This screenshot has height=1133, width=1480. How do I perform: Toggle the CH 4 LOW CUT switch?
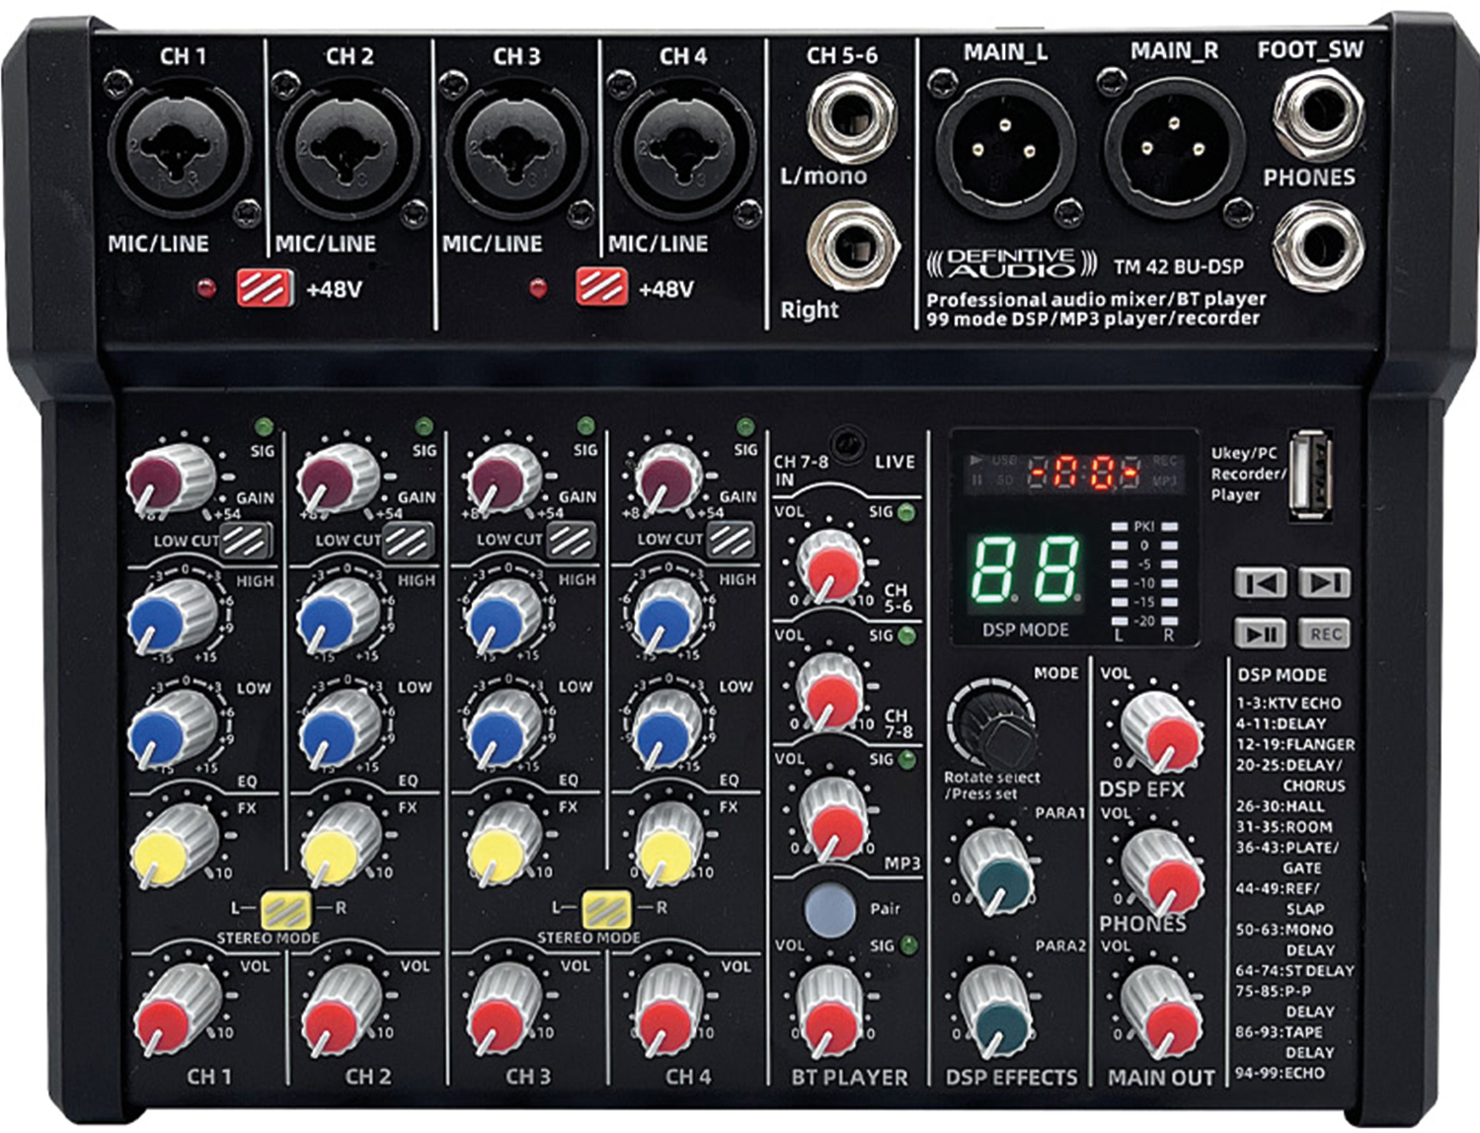pyautogui.click(x=731, y=540)
